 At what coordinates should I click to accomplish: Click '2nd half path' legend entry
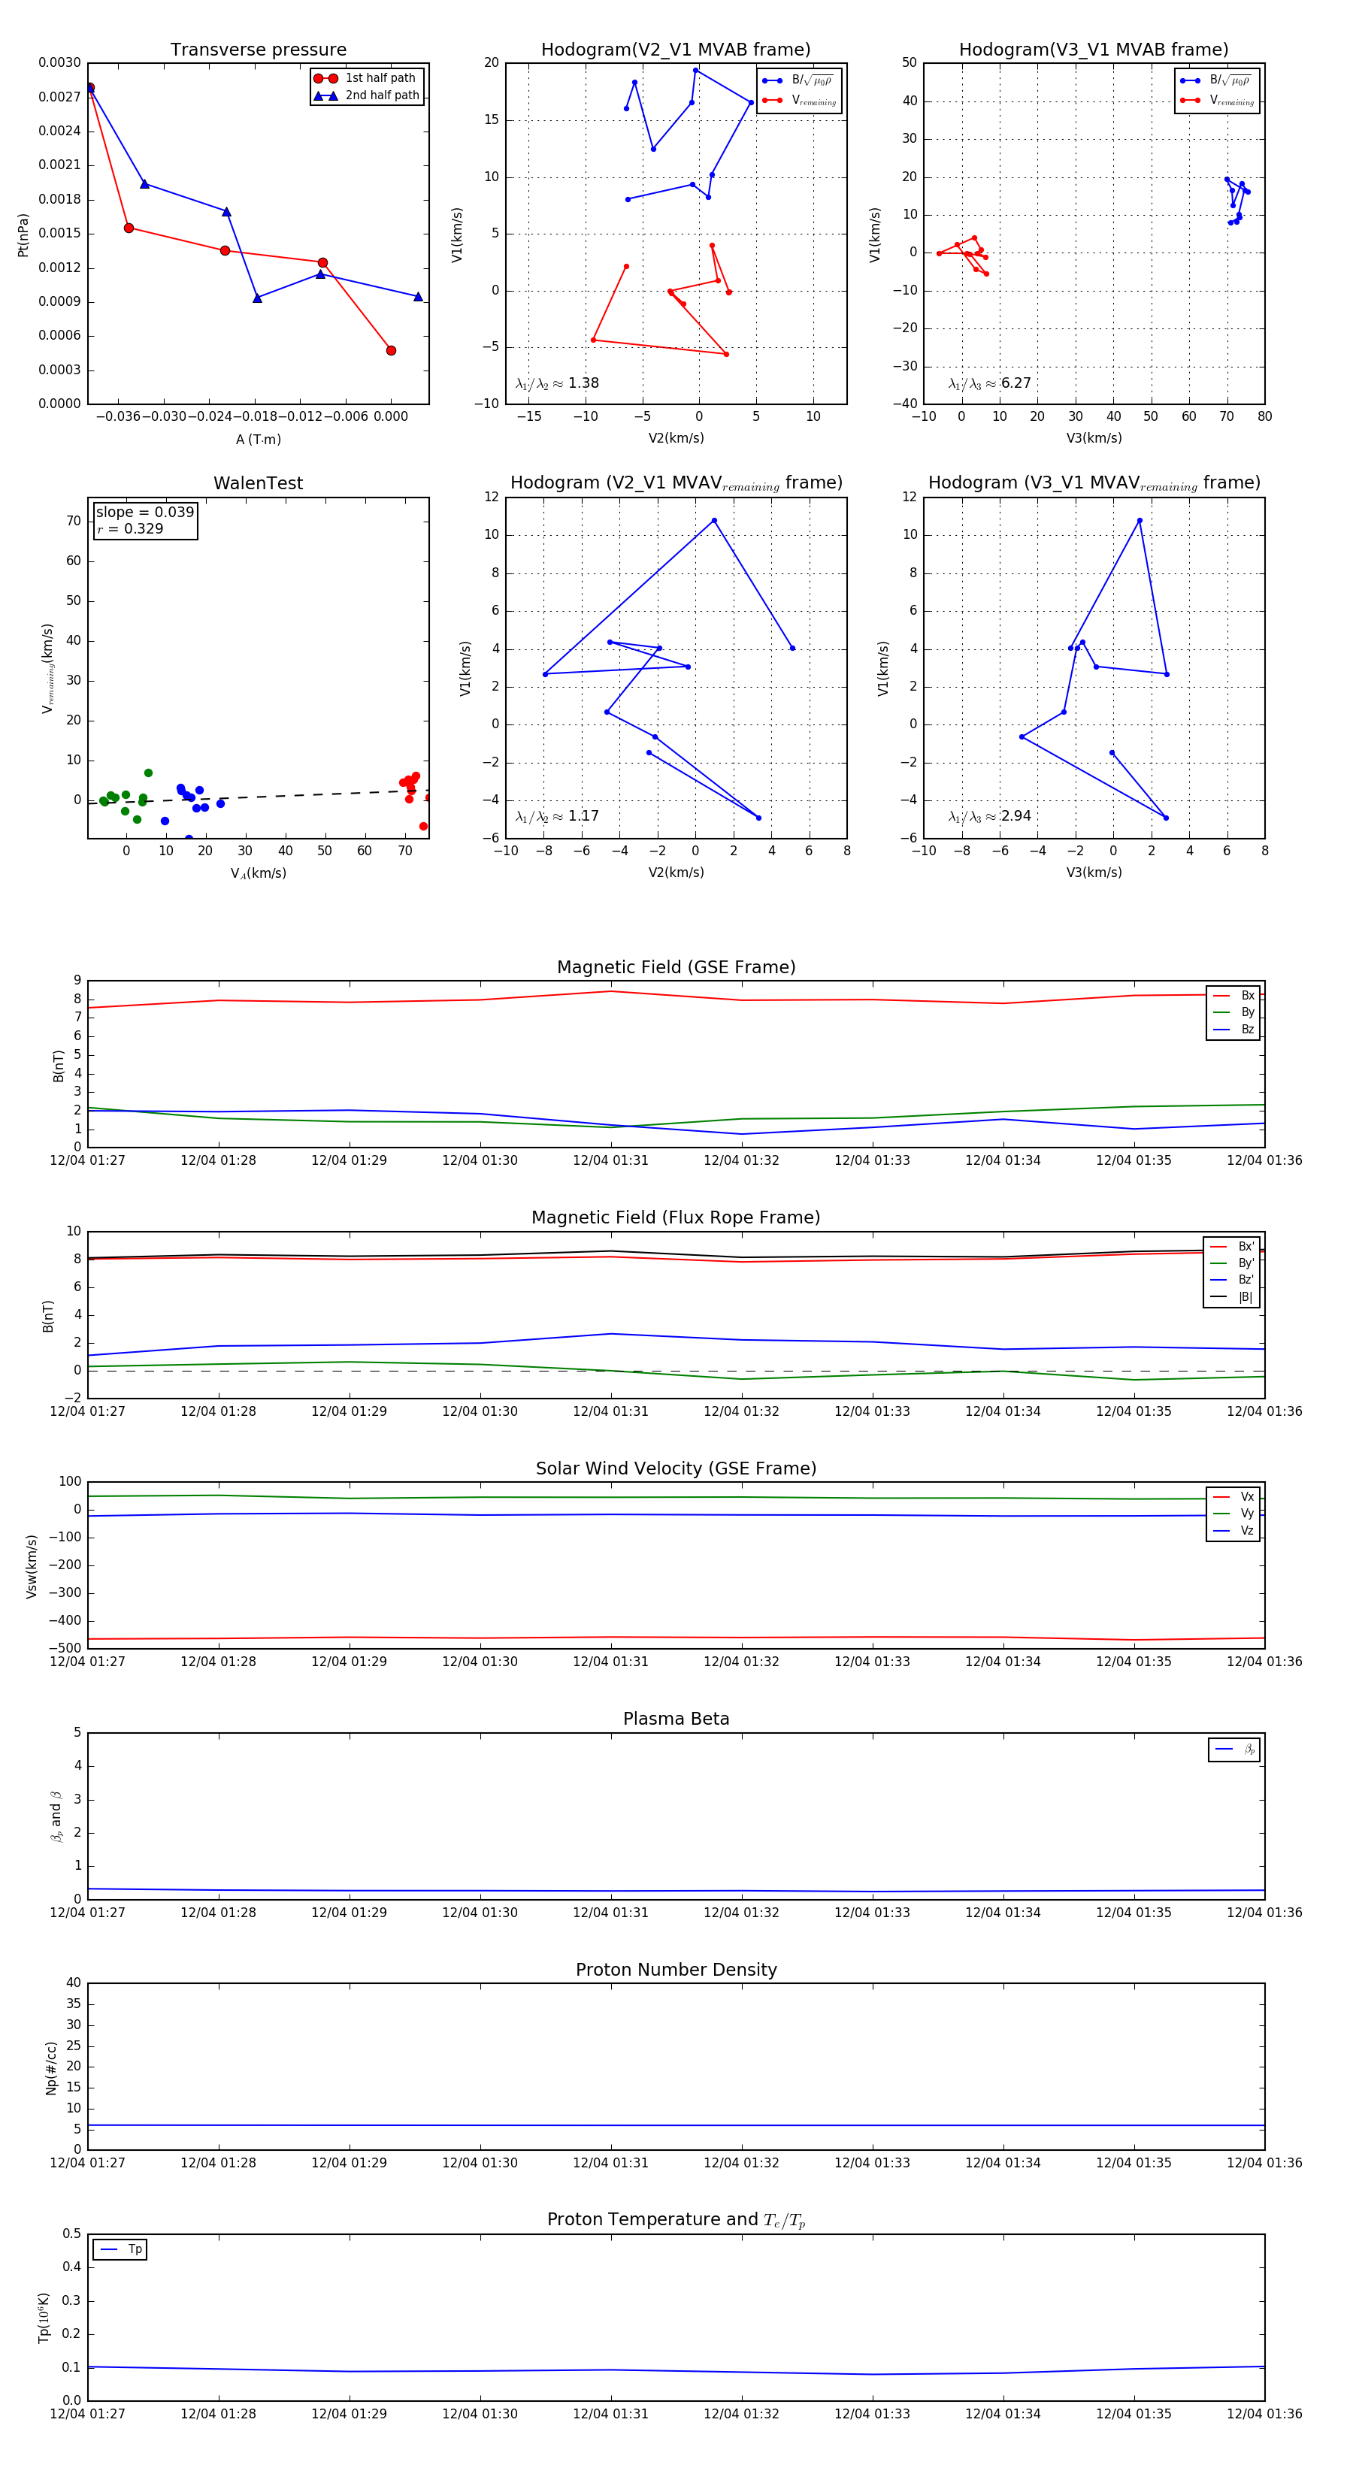pyautogui.click(x=367, y=95)
